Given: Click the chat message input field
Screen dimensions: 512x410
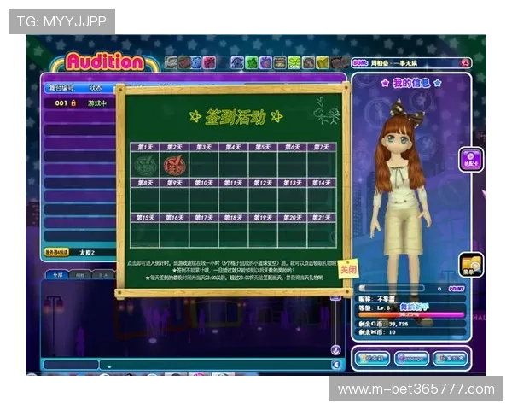Looking at the screenshot, I should coord(216,365).
